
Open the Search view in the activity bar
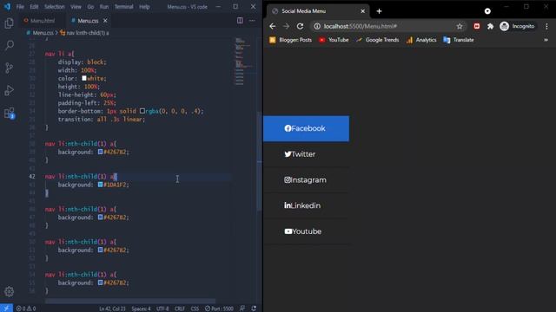pyautogui.click(x=10, y=45)
